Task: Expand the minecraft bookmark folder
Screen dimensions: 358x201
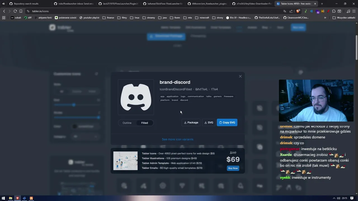Action: pyautogui.click(x=202, y=18)
